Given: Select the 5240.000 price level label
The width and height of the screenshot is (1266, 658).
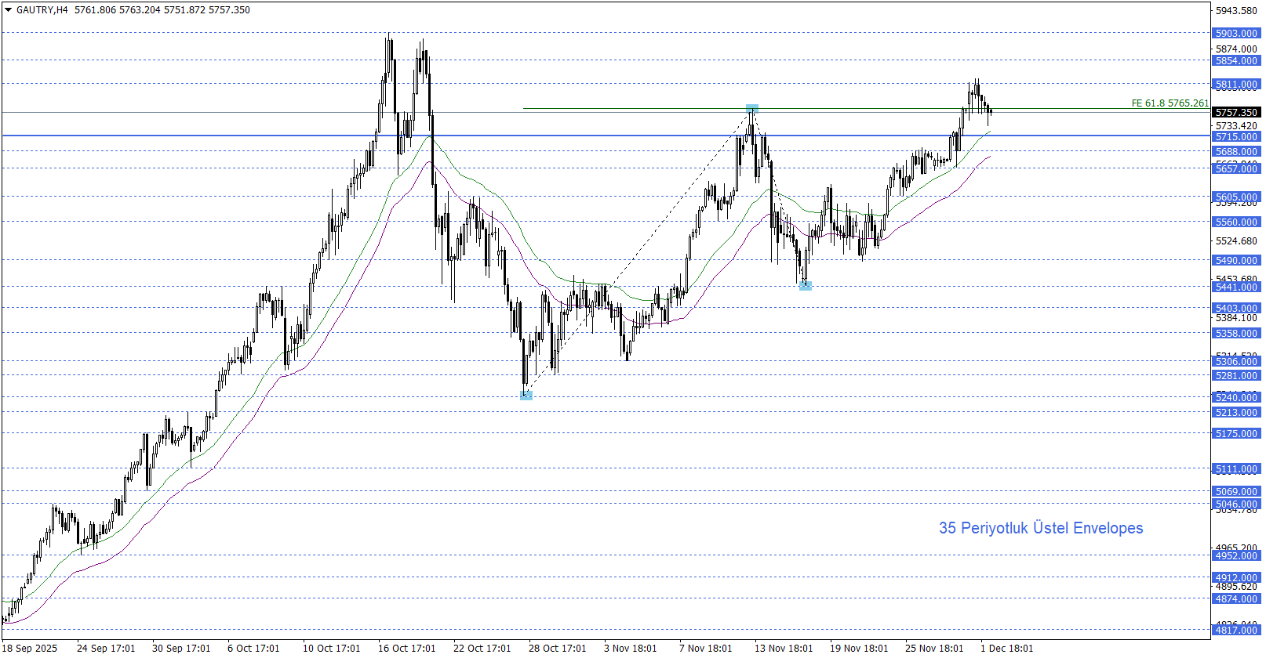Looking at the screenshot, I should click(x=1236, y=398).
